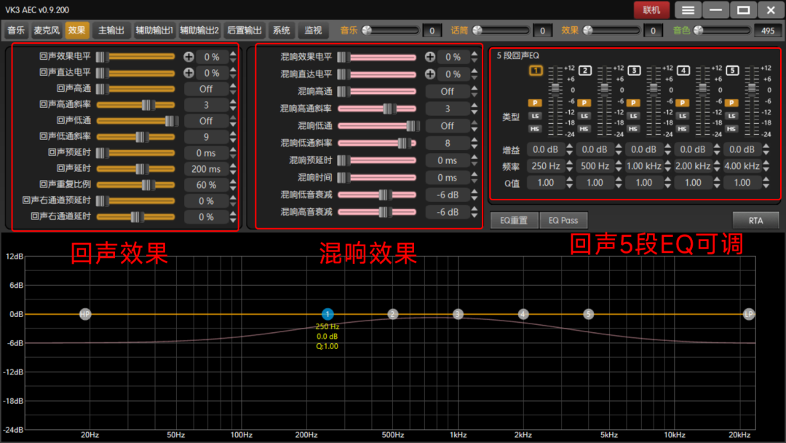
Task: Click the top 效果 volume slider
Action: [611, 31]
